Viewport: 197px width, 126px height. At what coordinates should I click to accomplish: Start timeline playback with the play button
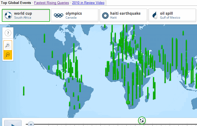13,123
